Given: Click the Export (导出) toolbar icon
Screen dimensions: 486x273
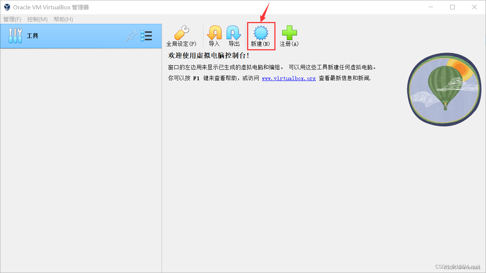Looking at the screenshot, I should [234, 36].
